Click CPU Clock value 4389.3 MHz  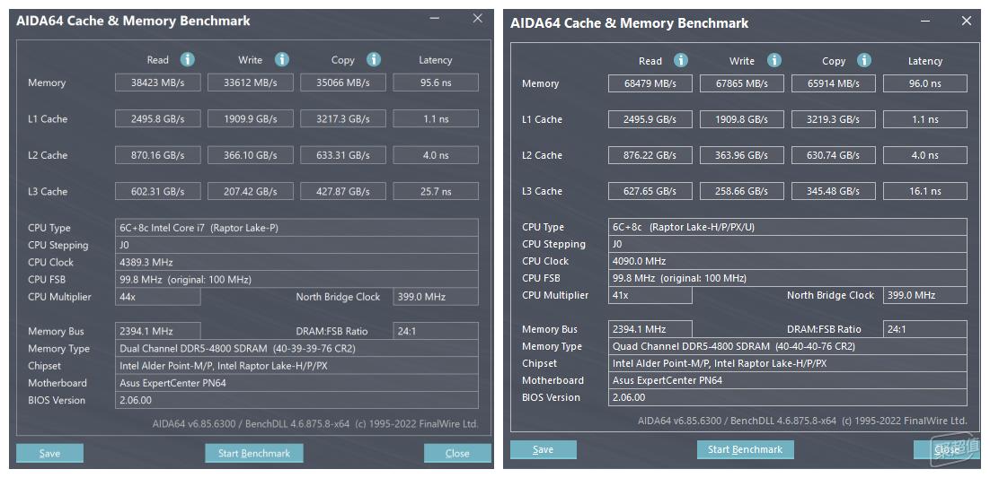click(x=296, y=263)
